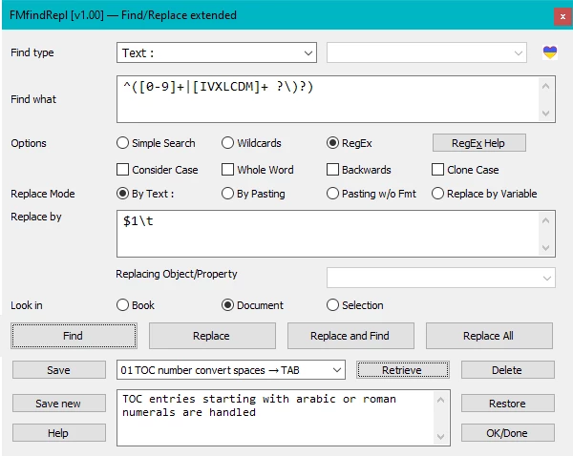
Task: Open the saved settings dropdown list
Action: point(231,370)
